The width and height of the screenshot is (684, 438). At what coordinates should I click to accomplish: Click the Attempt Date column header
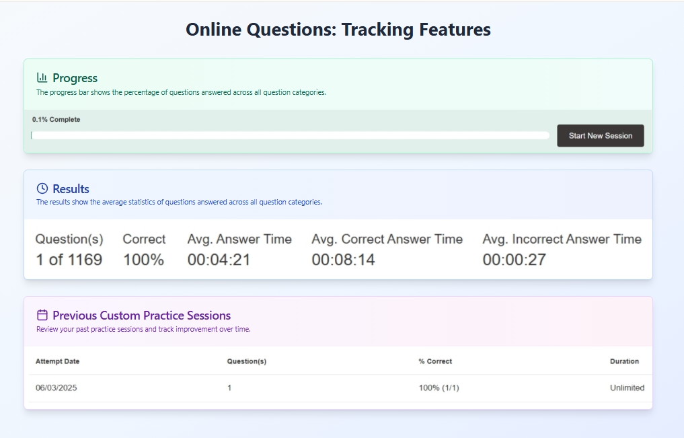(x=58, y=361)
